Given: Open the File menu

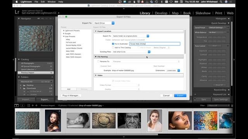Looking at the screenshot, I should [x=36, y=2].
